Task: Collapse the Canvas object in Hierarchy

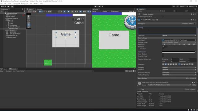Action: (6, 20)
